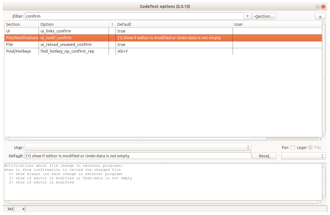Select the ui_links_confirm option row
Viewport: 330px width, 215px height.
(x=163, y=31)
